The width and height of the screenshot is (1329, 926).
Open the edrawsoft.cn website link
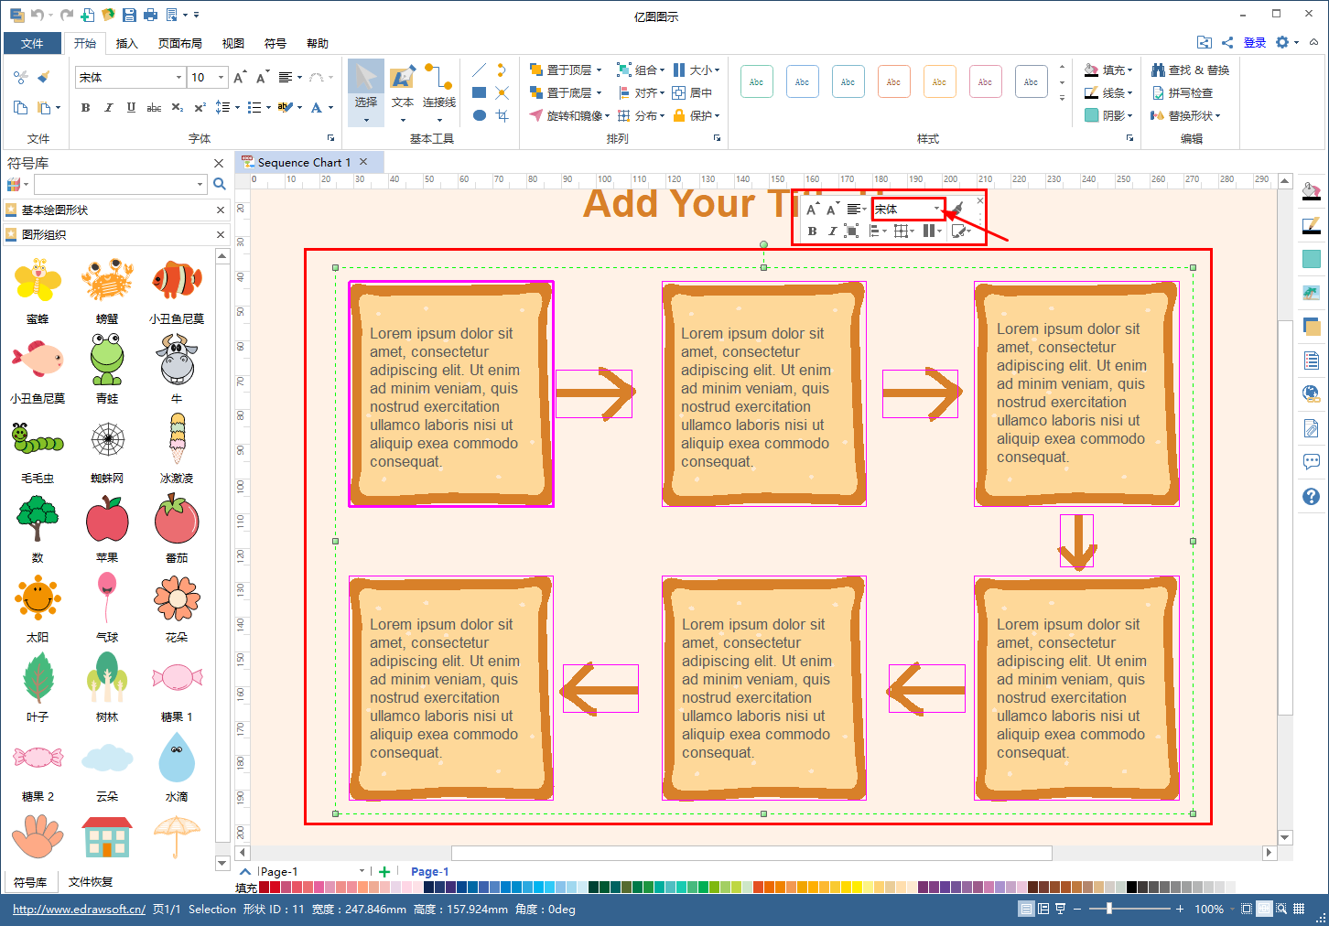[x=79, y=909]
